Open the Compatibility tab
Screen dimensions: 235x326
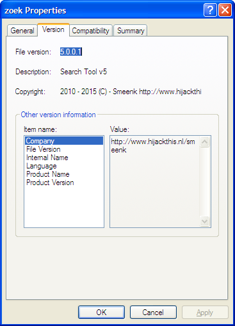[x=91, y=31]
